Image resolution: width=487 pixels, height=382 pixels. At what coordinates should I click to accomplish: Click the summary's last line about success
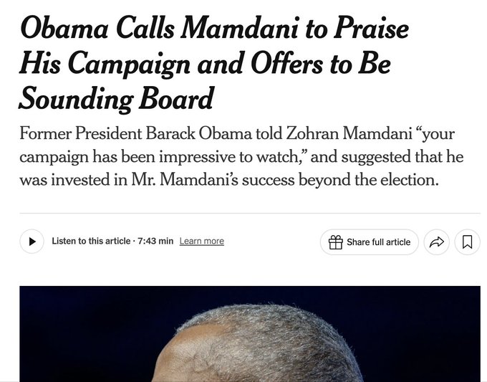click(x=228, y=180)
